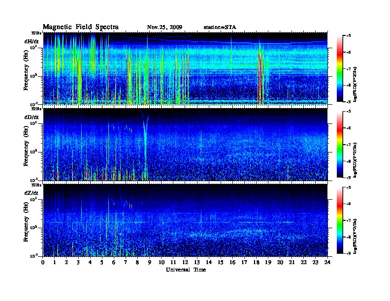Click hour "22" on the time axis
Screen dimensions: 390x301
pyautogui.click(x=304, y=263)
